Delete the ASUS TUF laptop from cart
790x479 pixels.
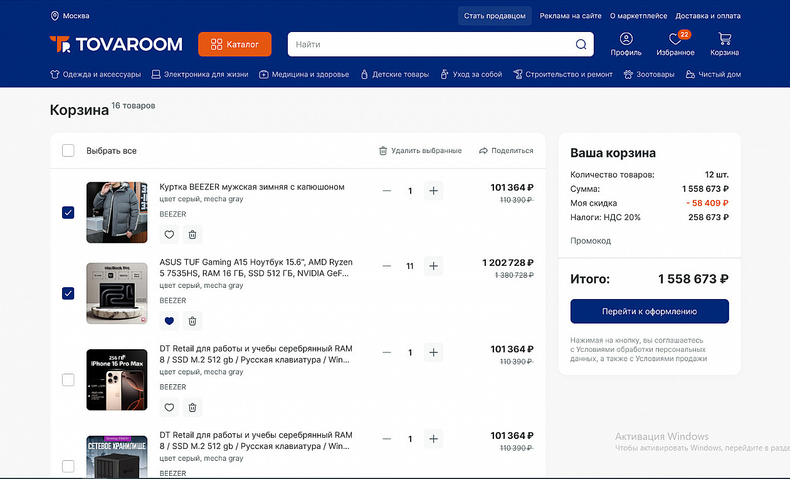[x=192, y=321]
